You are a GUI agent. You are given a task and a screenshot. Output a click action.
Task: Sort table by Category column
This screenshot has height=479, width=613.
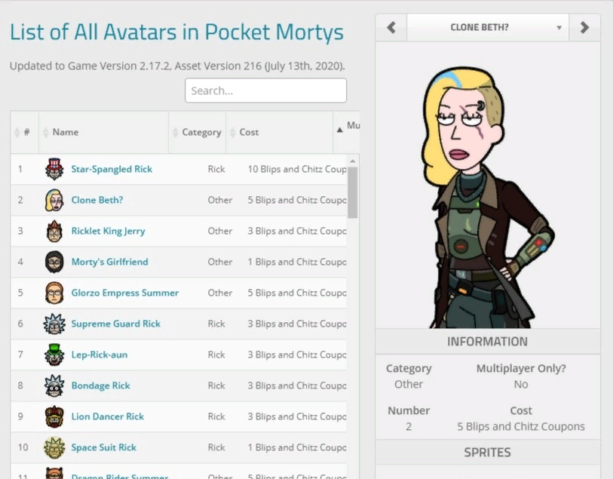[197, 132]
